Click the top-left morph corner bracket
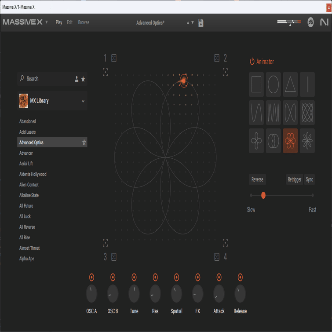Screen dimensions: 332x332 point(105,72)
